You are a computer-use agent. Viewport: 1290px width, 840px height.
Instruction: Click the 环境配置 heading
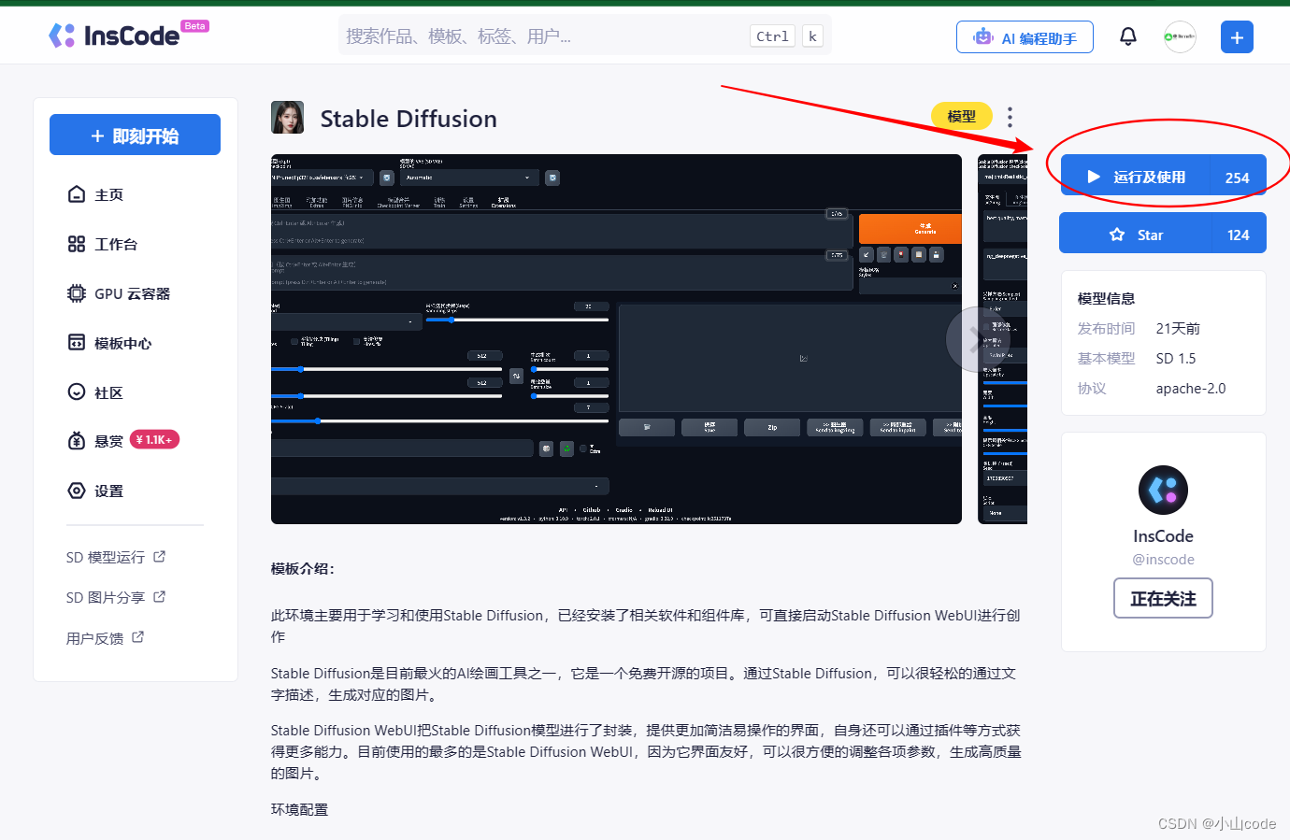coord(299,809)
